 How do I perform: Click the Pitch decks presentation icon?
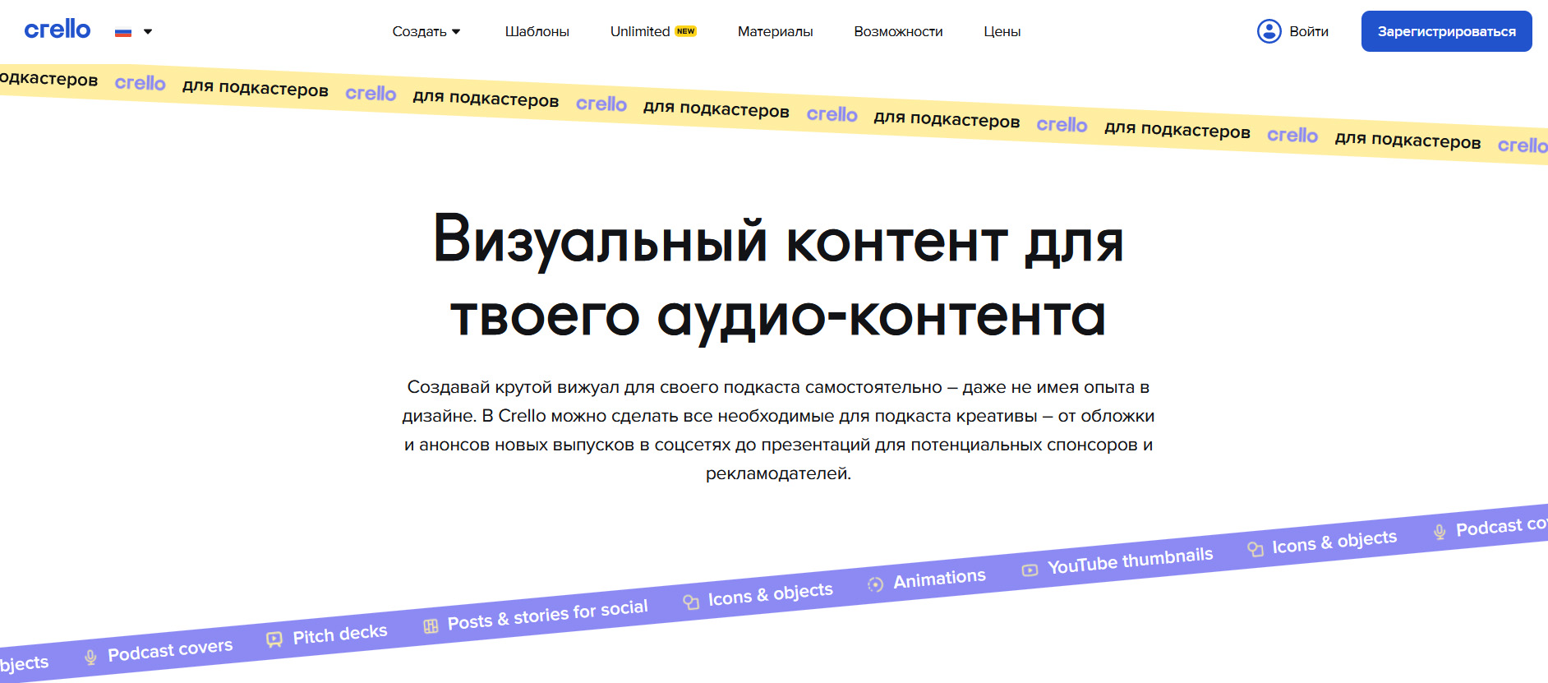pos(274,639)
